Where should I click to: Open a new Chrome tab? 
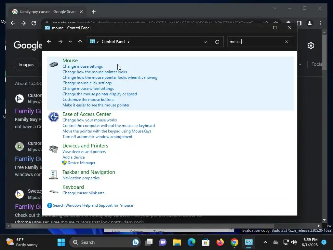(94, 12)
